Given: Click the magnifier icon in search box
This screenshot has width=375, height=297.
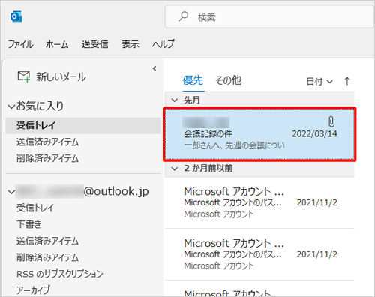Looking at the screenshot, I should pos(183,16).
